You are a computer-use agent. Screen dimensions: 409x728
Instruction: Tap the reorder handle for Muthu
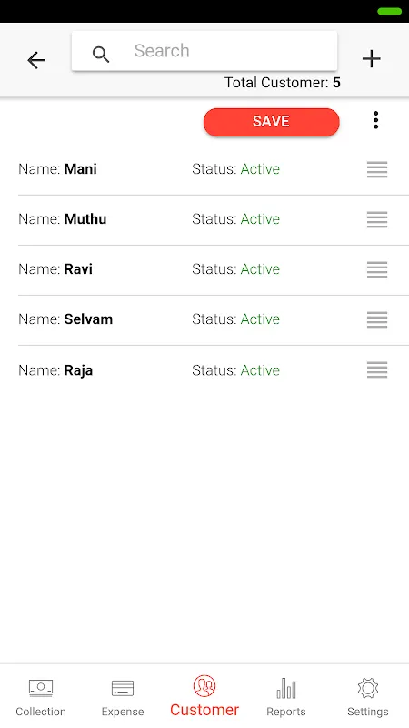point(377,219)
